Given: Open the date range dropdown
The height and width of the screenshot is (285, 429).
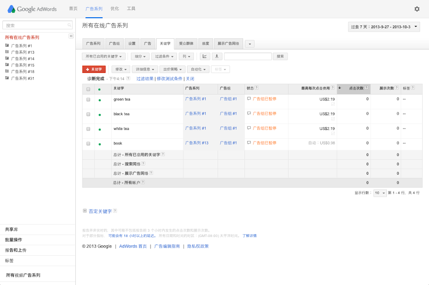Looking at the screenshot, I should (x=384, y=27).
